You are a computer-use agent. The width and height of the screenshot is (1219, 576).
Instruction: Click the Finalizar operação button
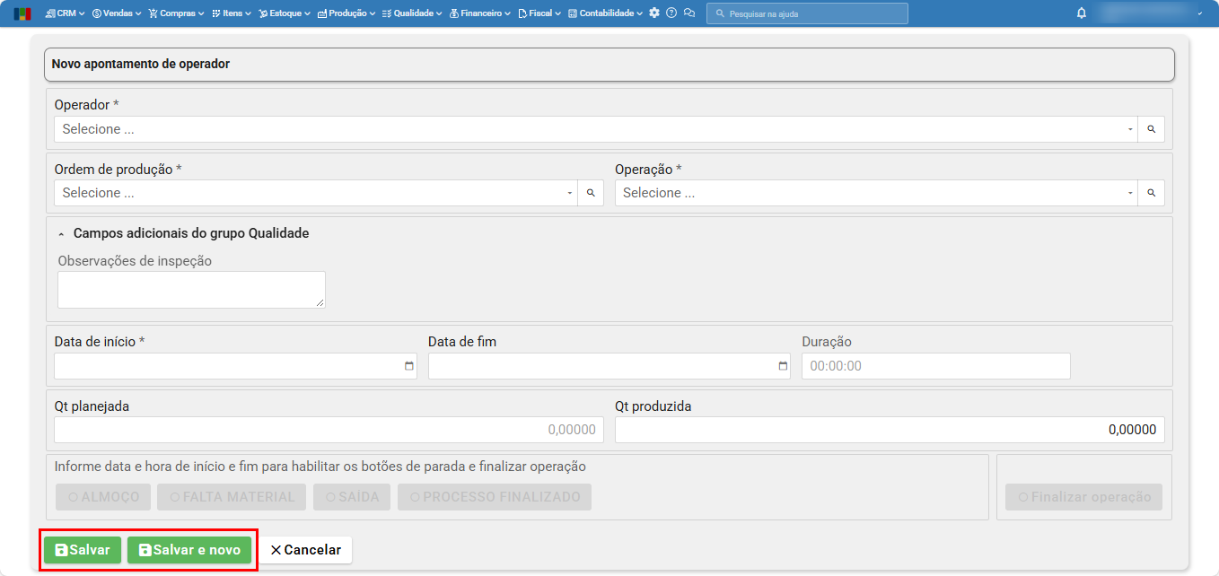[x=1084, y=497]
